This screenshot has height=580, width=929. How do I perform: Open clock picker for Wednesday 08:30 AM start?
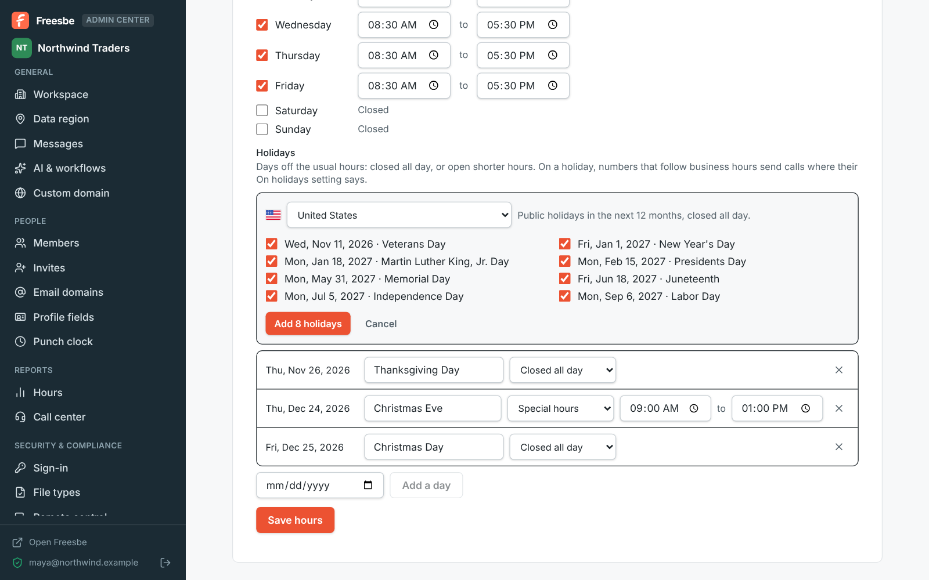[x=434, y=25]
